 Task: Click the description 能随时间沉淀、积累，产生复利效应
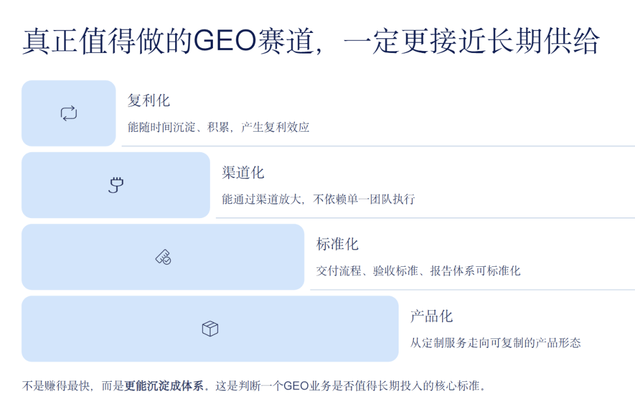pyautogui.click(x=218, y=127)
